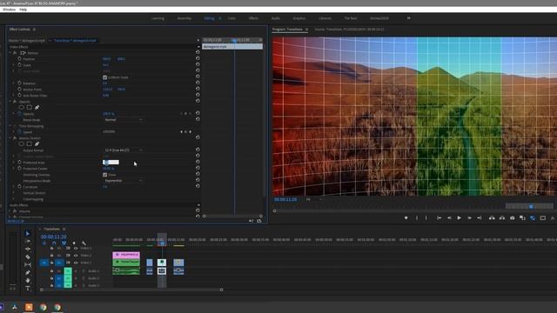
Task: Uncheck Uniform Scale checkbox
Action: click(x=104, y=77)
